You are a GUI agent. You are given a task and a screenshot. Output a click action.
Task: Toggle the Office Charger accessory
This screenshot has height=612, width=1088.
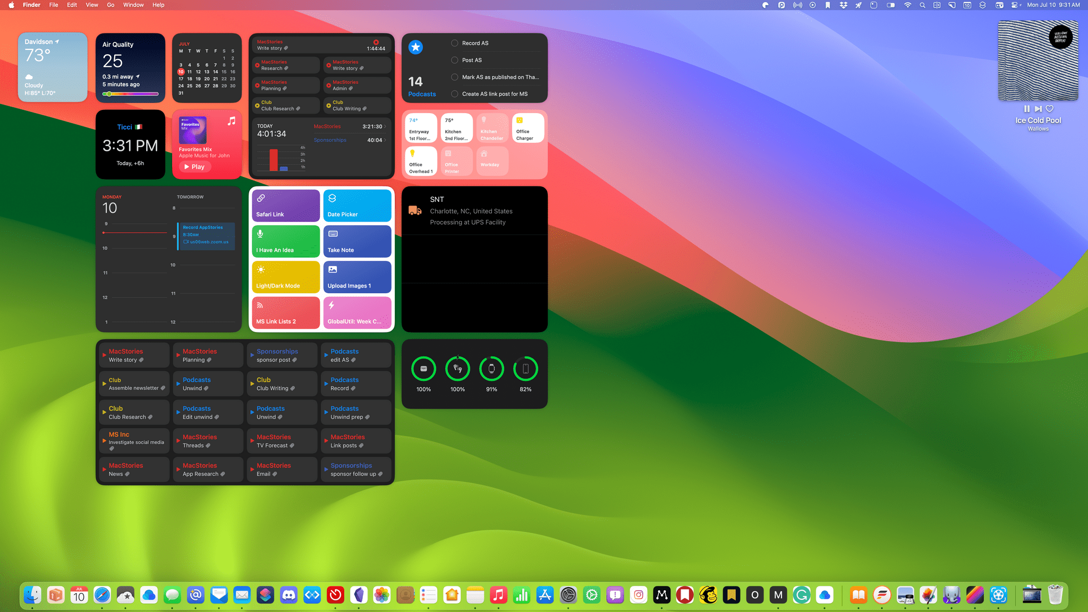click(528, 128)
